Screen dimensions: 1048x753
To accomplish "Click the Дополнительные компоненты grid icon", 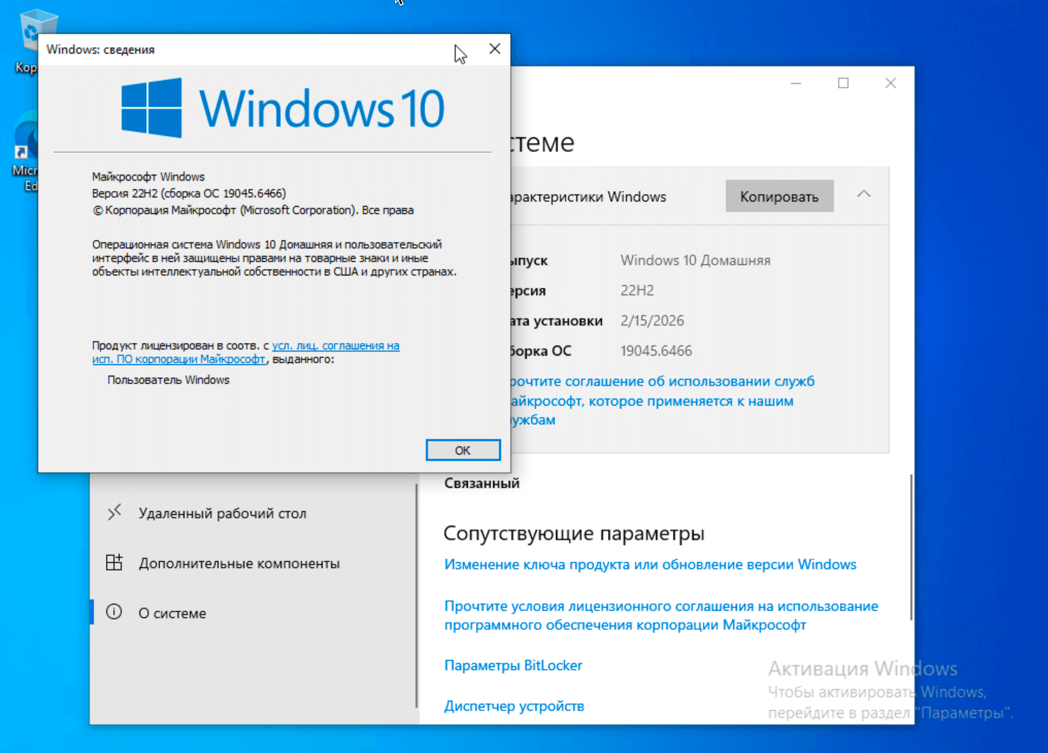I will [114, 563].
